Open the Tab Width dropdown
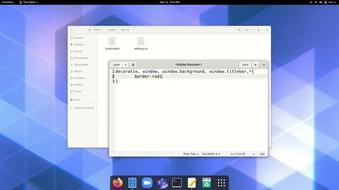 click(x=211, y=154)
